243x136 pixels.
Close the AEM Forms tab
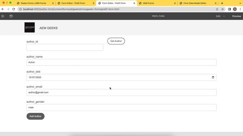click(x=175, y=3)
